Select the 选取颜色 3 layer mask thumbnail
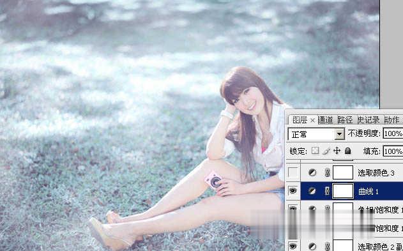Screen dimensions: 403x251 (343, 172)
